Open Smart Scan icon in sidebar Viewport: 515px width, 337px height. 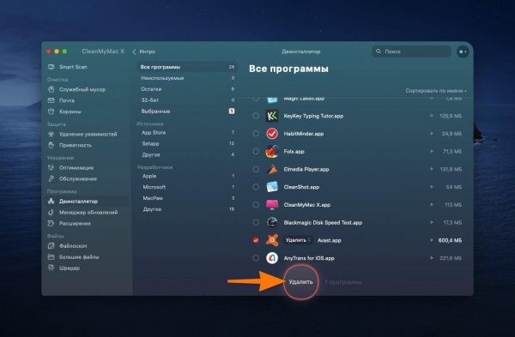(51, 67)
